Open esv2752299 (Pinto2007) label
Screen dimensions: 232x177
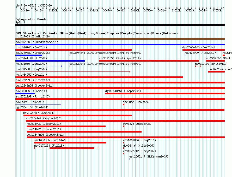(33, 96)
